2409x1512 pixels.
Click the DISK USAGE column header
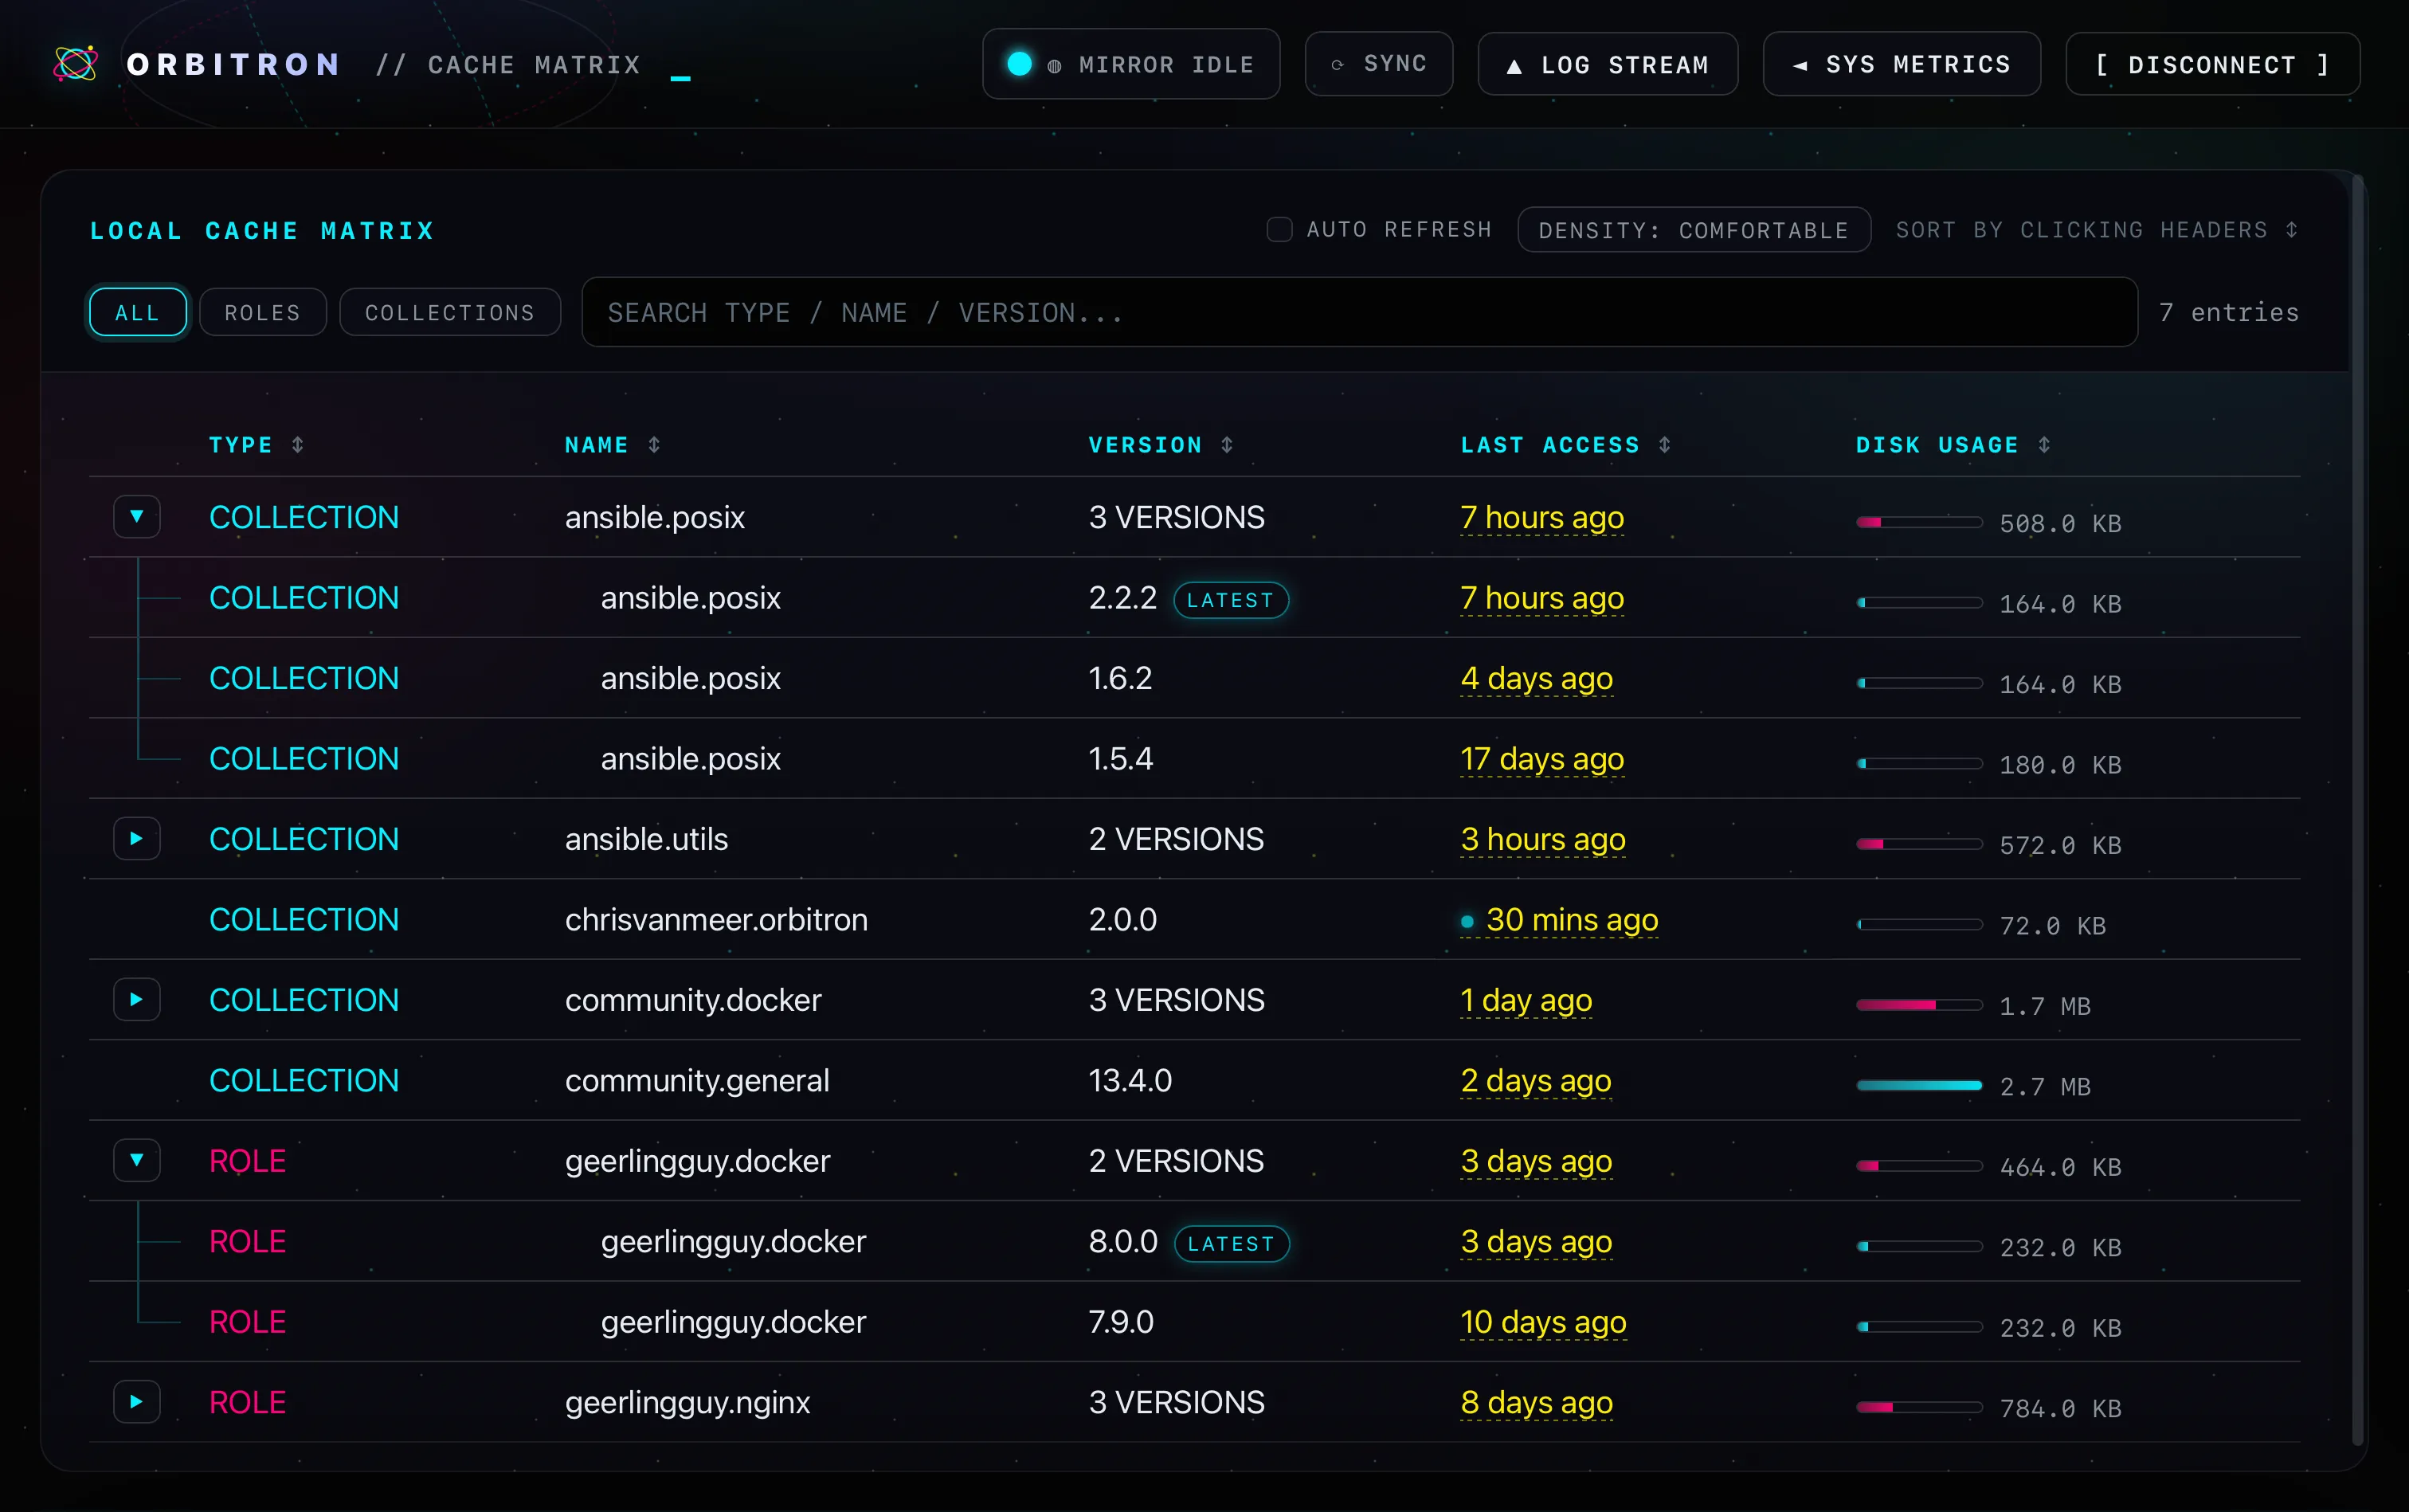[1937, 445]
